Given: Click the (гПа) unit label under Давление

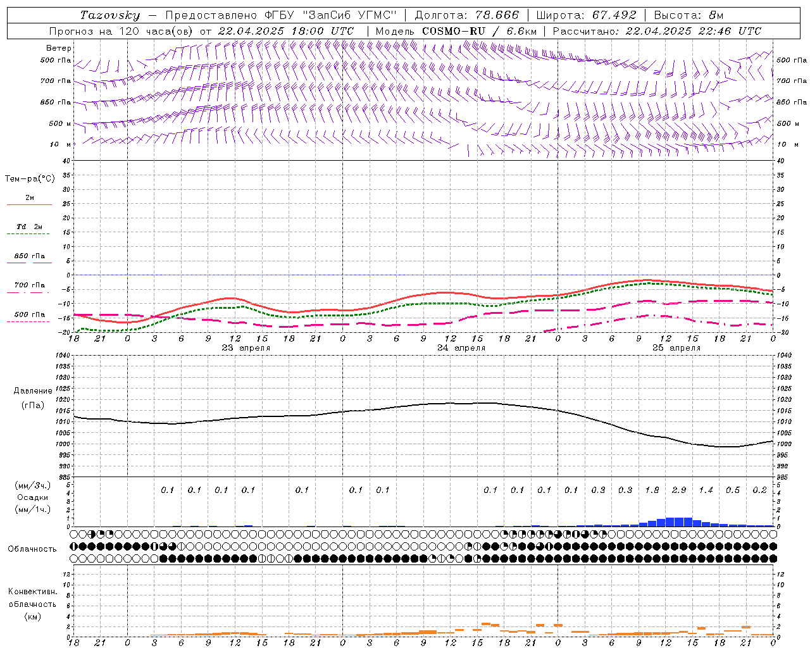Looking at the screenshot, I should [33, 405].
